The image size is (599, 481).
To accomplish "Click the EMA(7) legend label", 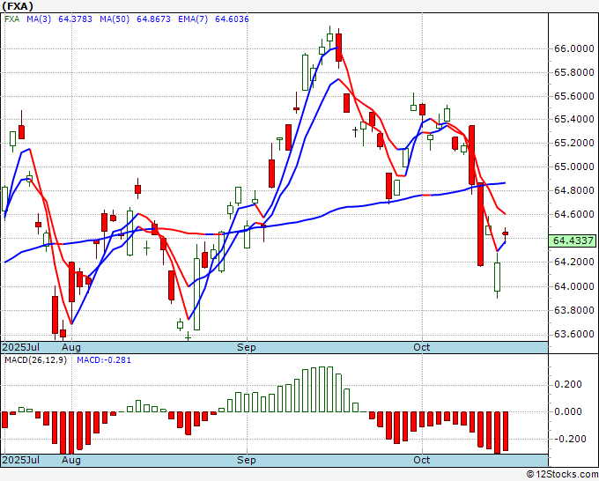I will (x=193, y=19).
